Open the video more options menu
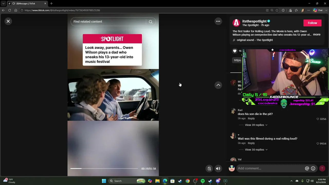The image size is (329, 185). (218, 21)
